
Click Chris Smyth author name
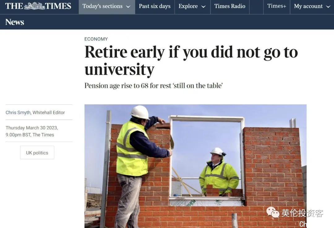pos(18,112)
